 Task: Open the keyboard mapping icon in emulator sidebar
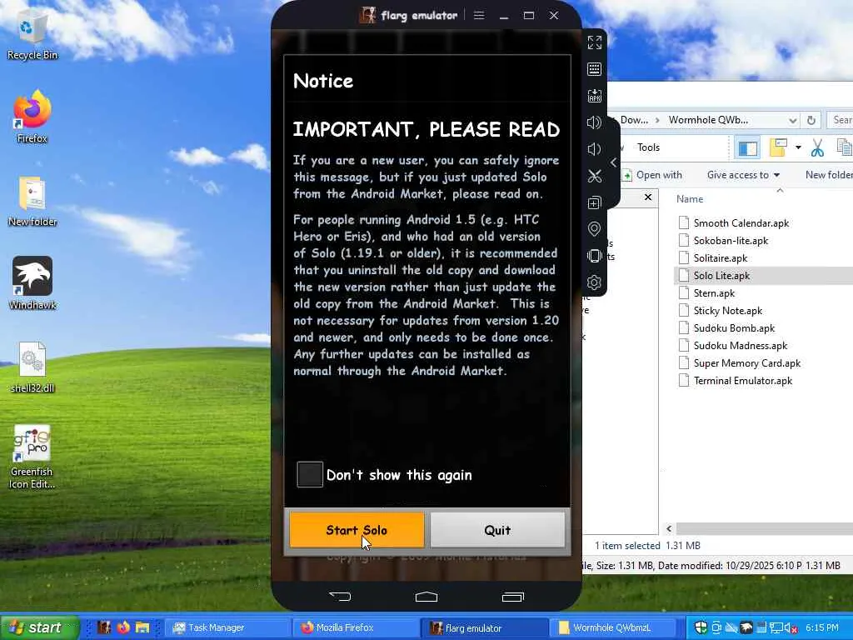(x=594, y=69)
